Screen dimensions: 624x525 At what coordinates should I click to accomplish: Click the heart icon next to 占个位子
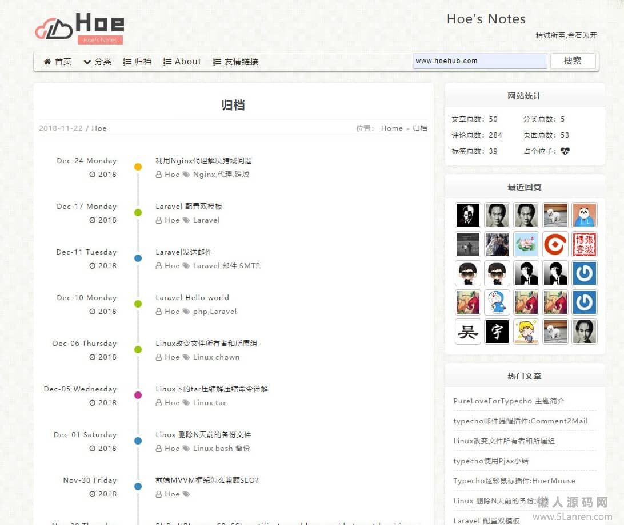click(565, 151)
